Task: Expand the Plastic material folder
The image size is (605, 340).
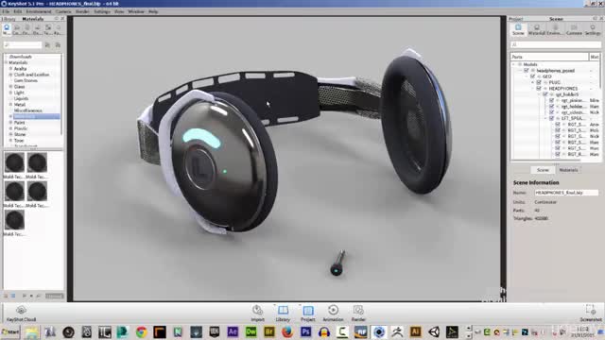Action: click(x=10, y=128)
